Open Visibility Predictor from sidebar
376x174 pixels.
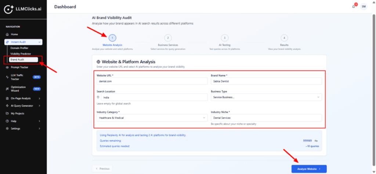pyautogui.click(x=21, y=54)
